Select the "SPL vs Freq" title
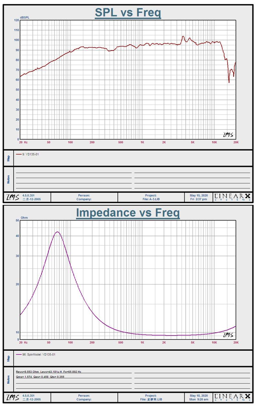 tap(128, 13)
